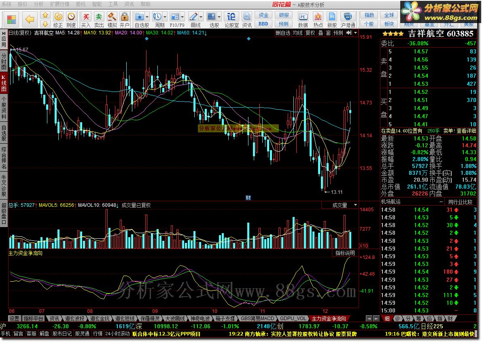Select 诊 tab in right panel
482x342 pixels.
point(397,318)
